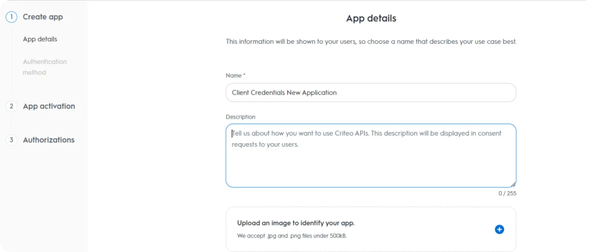
Task: Click the scrollbar at the right edge
Action: coord(592,125)
